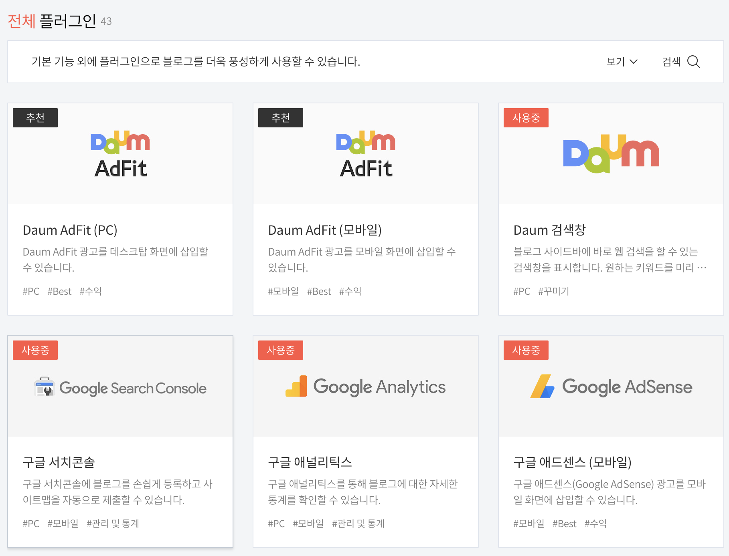This screenshot has width=729, height=556.
Task: Select #꾸미기 tag under Daum 검색창
Action: (554, 291)
